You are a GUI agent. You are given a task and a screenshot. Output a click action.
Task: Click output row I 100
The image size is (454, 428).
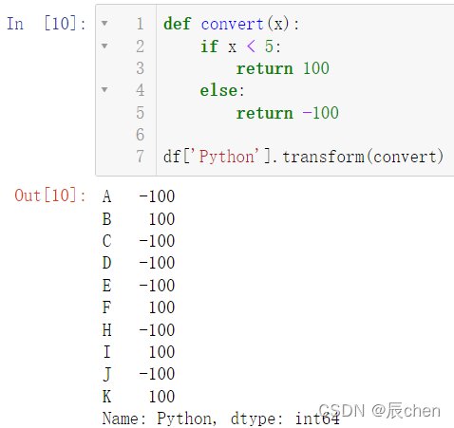[x=139, y=352]
